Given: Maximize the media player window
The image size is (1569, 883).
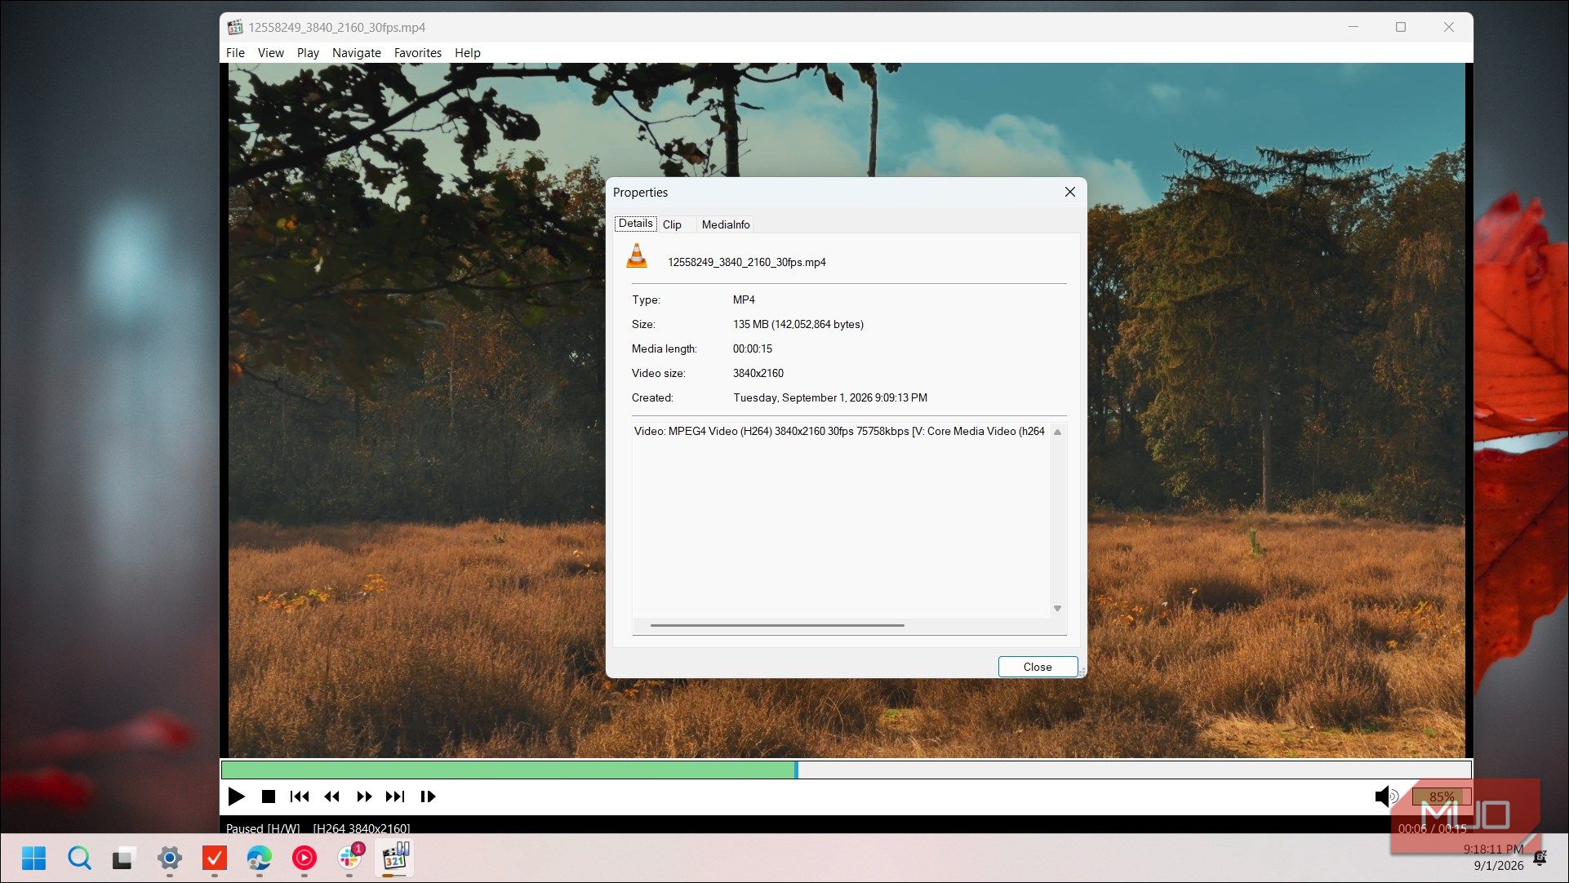Looking at the screenshot, I should [x=1401, y=27].
